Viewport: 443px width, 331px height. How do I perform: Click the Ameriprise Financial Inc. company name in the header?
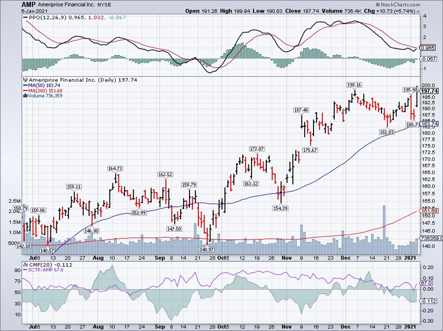point(66,5)
